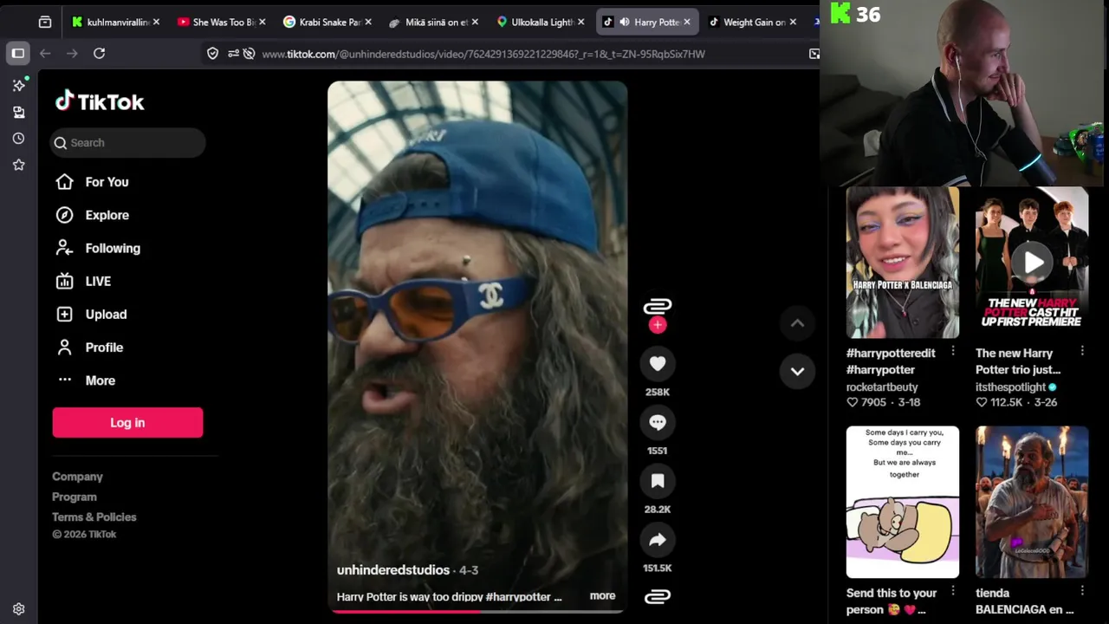
Task: Open the creator avatar above the plus
Action: point(658,306)
